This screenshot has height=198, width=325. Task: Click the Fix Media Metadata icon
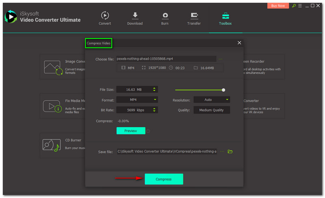click(x=52, y=106)
